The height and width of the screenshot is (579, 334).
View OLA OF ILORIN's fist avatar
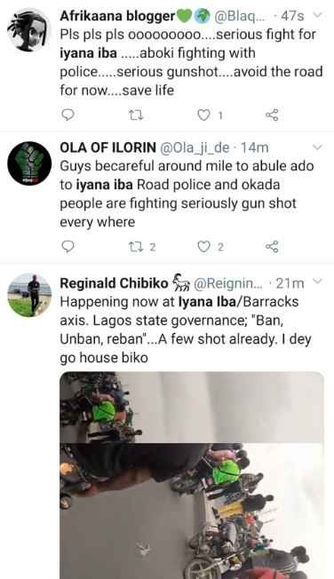point(29,163)
